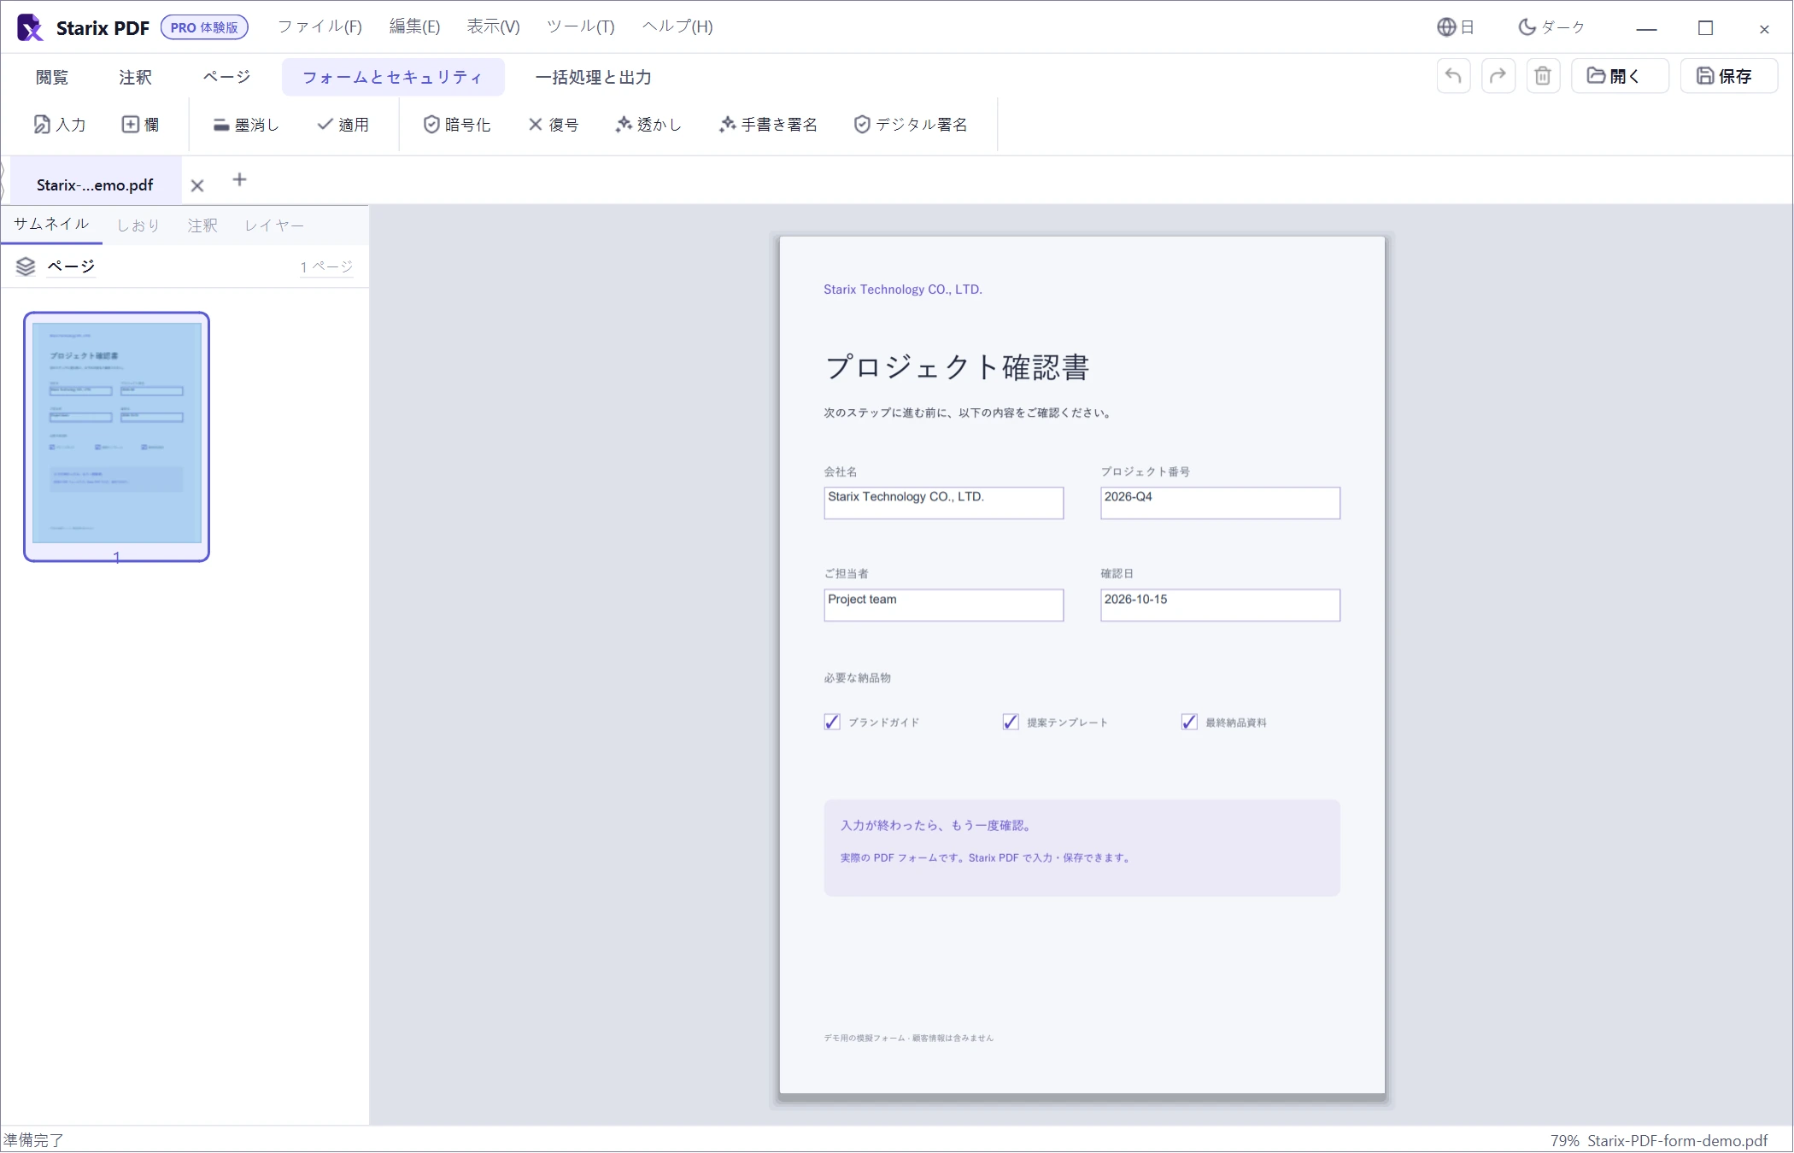The width and height of the screenshot is (1794, 1153).
Task: Click the PRO 体験版 badge
Action: pos(204,27)
